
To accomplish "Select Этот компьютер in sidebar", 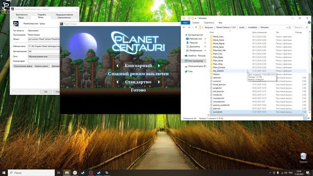I will click(x=194, y=61).
